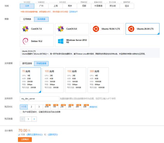
Task: Select the 硅谷 region
Action: click(x=127, y=6)
